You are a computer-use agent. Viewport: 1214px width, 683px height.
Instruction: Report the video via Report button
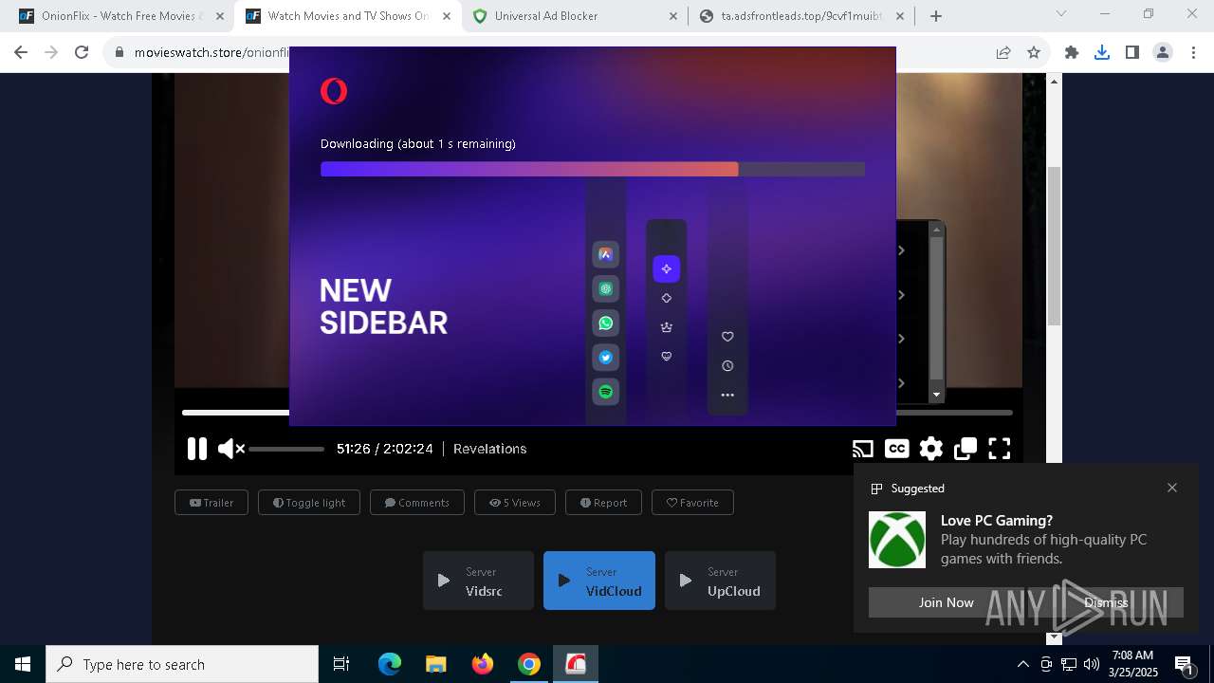(x=603, y=503)
